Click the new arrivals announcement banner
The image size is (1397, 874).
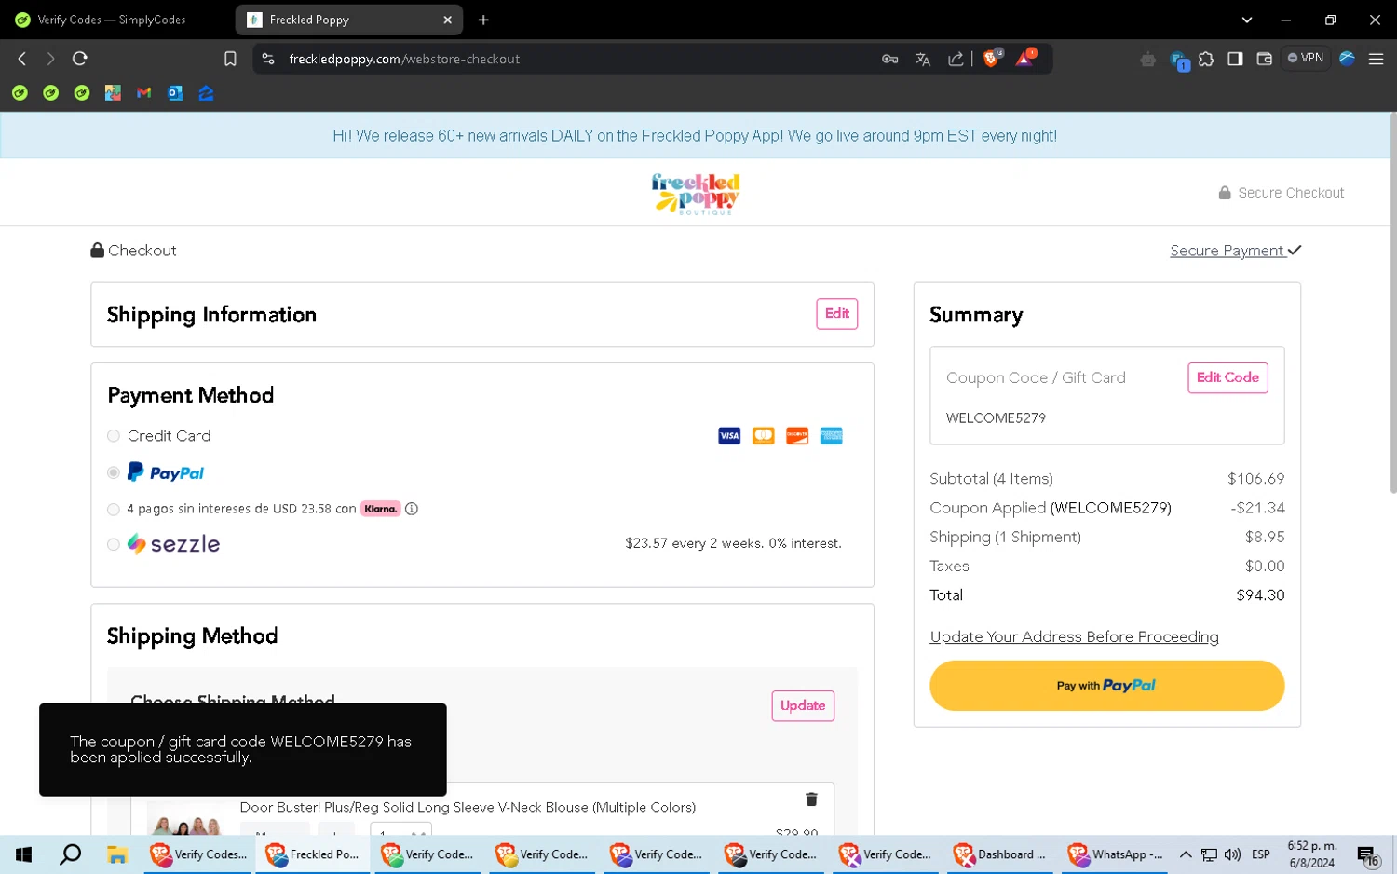pyautogui.click(x=695, y=136)
